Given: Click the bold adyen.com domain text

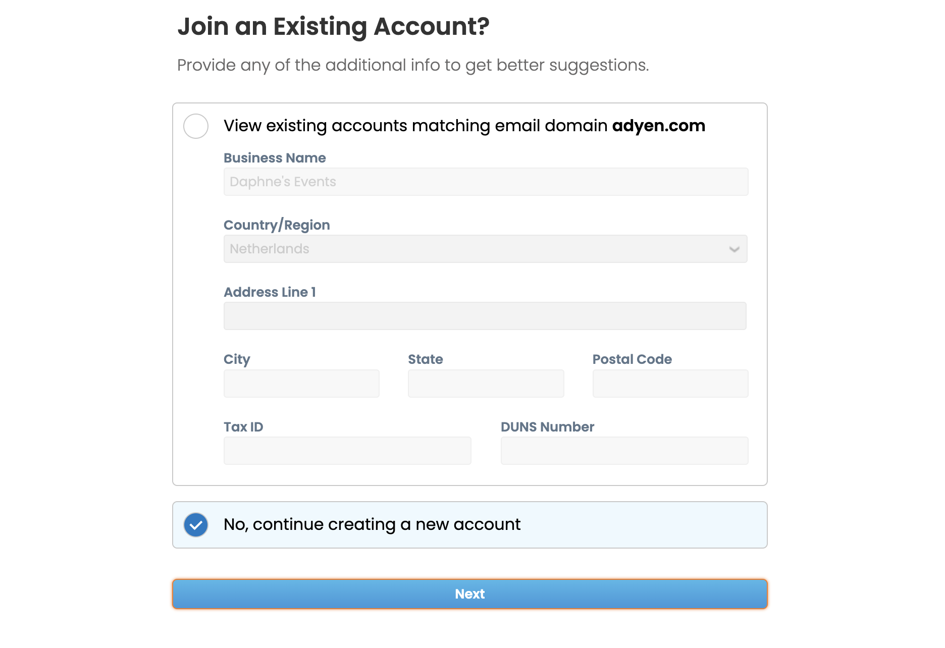Looking at the screenshot, I should click(x=658, y=126).
